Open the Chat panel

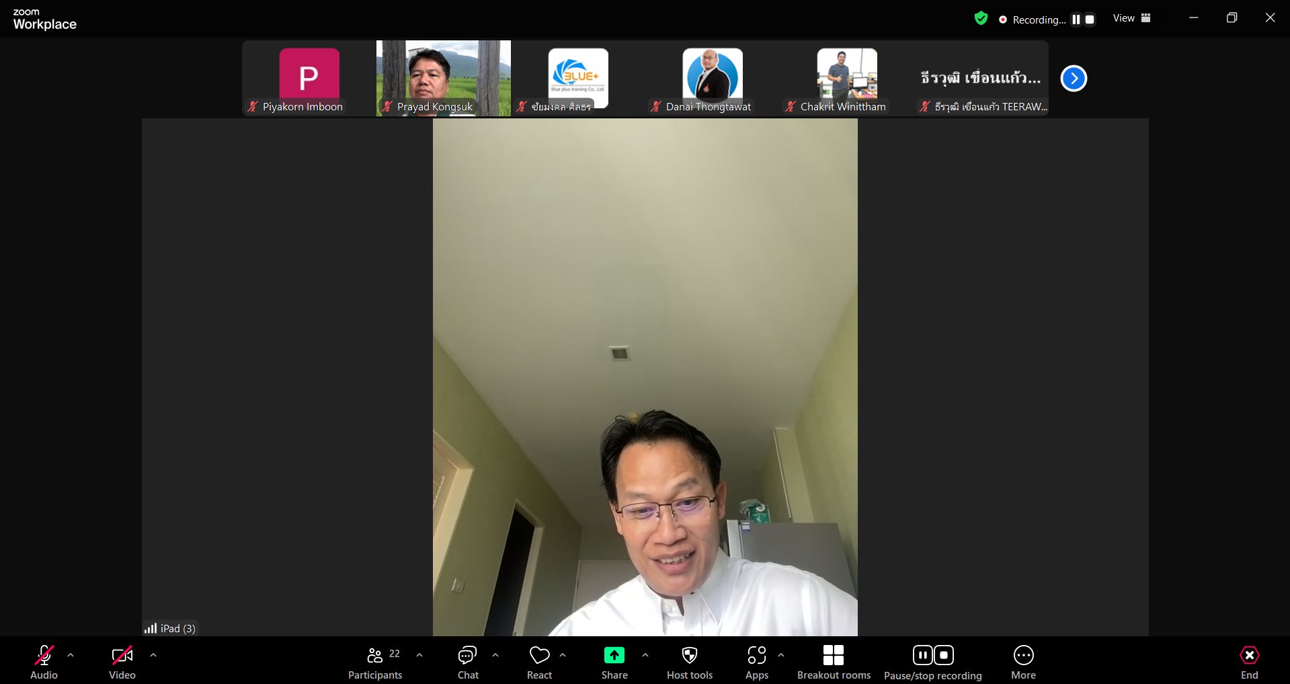point(467,662)
